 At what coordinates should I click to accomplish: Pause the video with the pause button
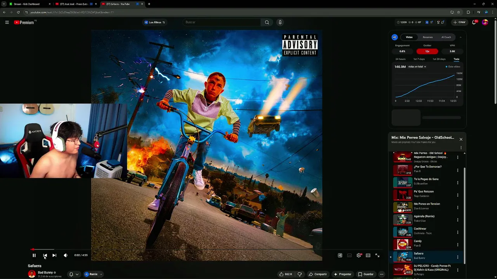pyautogui.click(x=34, y=255)
